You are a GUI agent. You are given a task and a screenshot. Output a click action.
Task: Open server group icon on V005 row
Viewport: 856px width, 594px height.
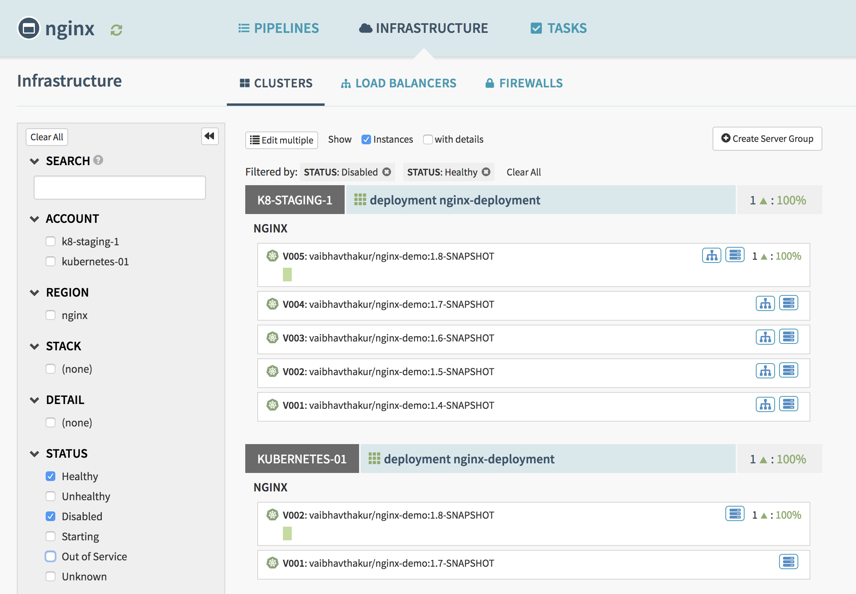(735, 255)
